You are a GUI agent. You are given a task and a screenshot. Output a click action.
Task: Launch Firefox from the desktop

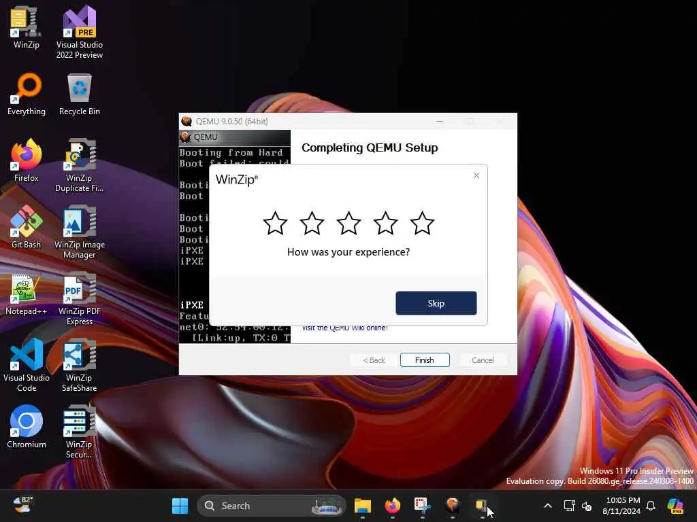(x=27, y=160)
